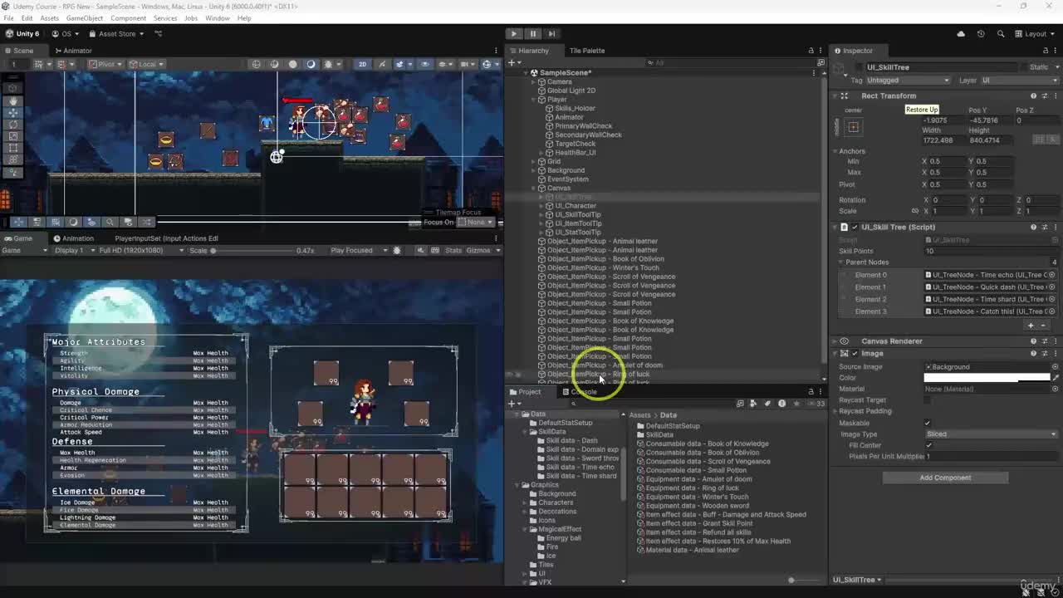This screenshot has width=1063, height=598.
Task: Toggle the UI_Skill Tree script enabled checkbox
Action: pos(855,227)
